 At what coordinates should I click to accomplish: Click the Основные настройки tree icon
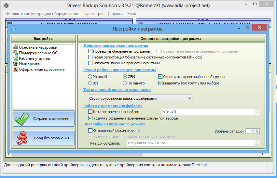tap(15, 47)
